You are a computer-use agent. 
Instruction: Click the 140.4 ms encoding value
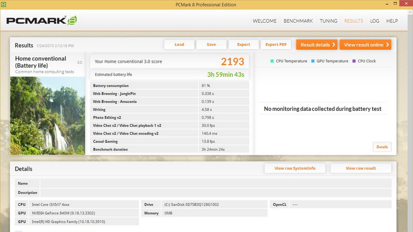[210, 134]
